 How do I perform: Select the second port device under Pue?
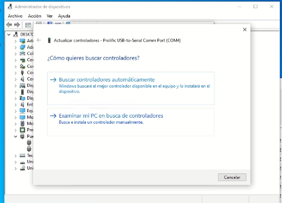coord(29,149)
